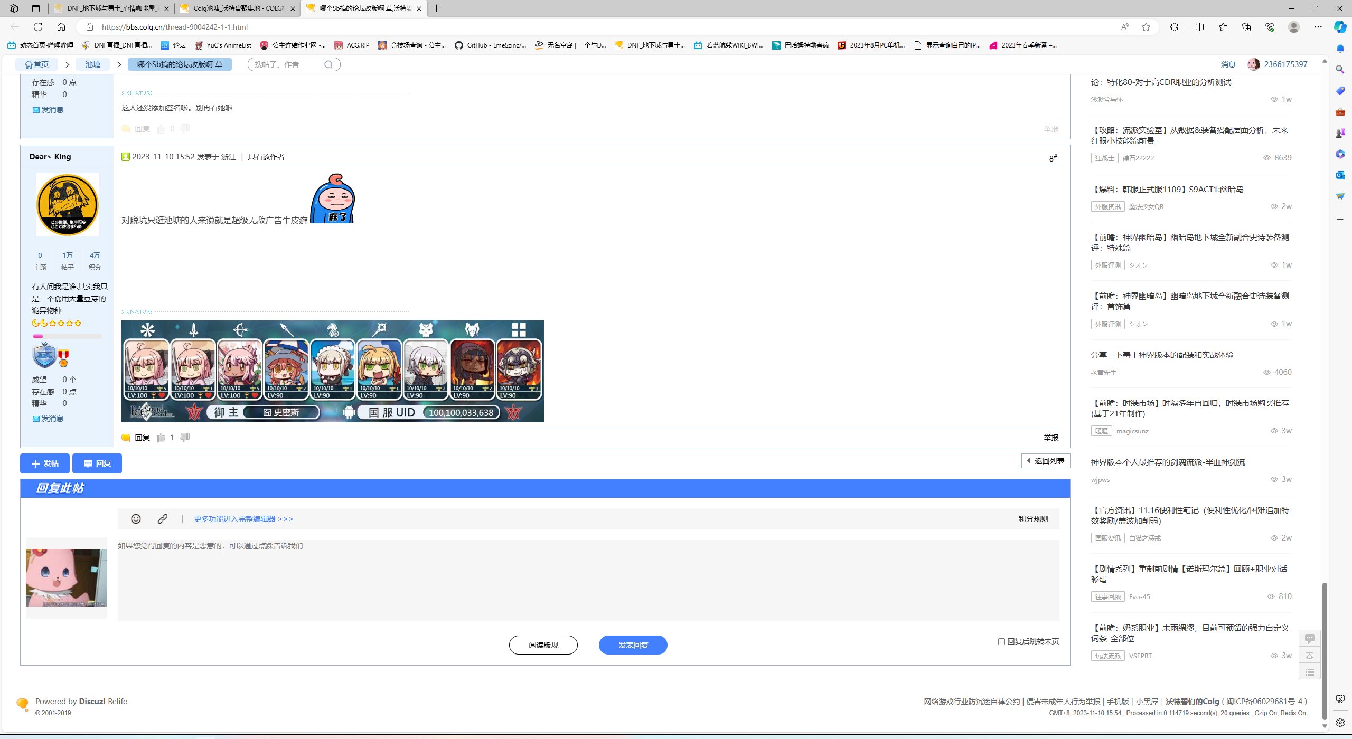Click the insert link icon in reply editor
The height and width of the screenshot is (739, 1352).
coord(163,519)
